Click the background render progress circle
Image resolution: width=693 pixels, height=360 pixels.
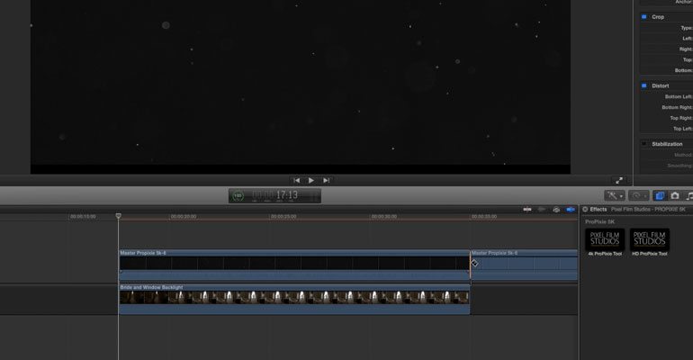[238, 195]
